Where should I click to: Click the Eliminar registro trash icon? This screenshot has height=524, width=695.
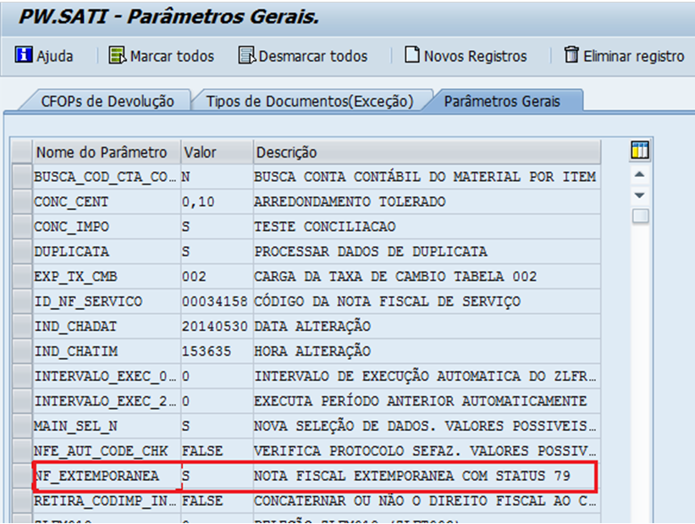pos(571,55)
